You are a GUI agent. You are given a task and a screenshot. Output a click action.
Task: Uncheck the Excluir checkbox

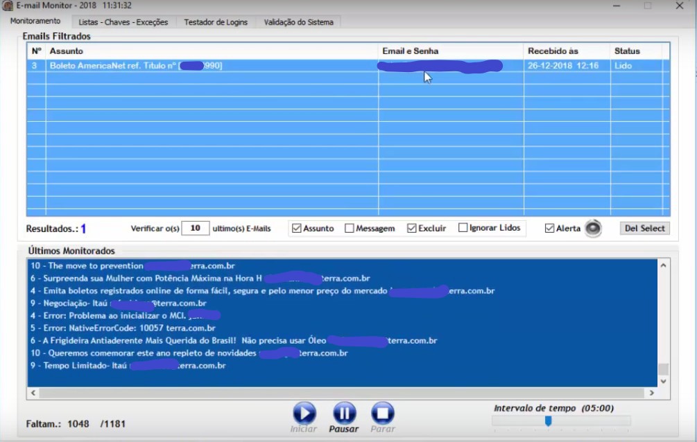click(411, 229)
